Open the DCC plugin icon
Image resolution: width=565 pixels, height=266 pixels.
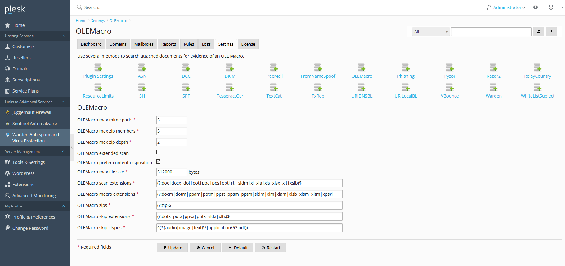pos(186,68)
